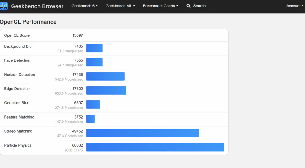305x168 pixels.
Task: Open the Account dropdown menu
Action: click(x=295, y=6)
